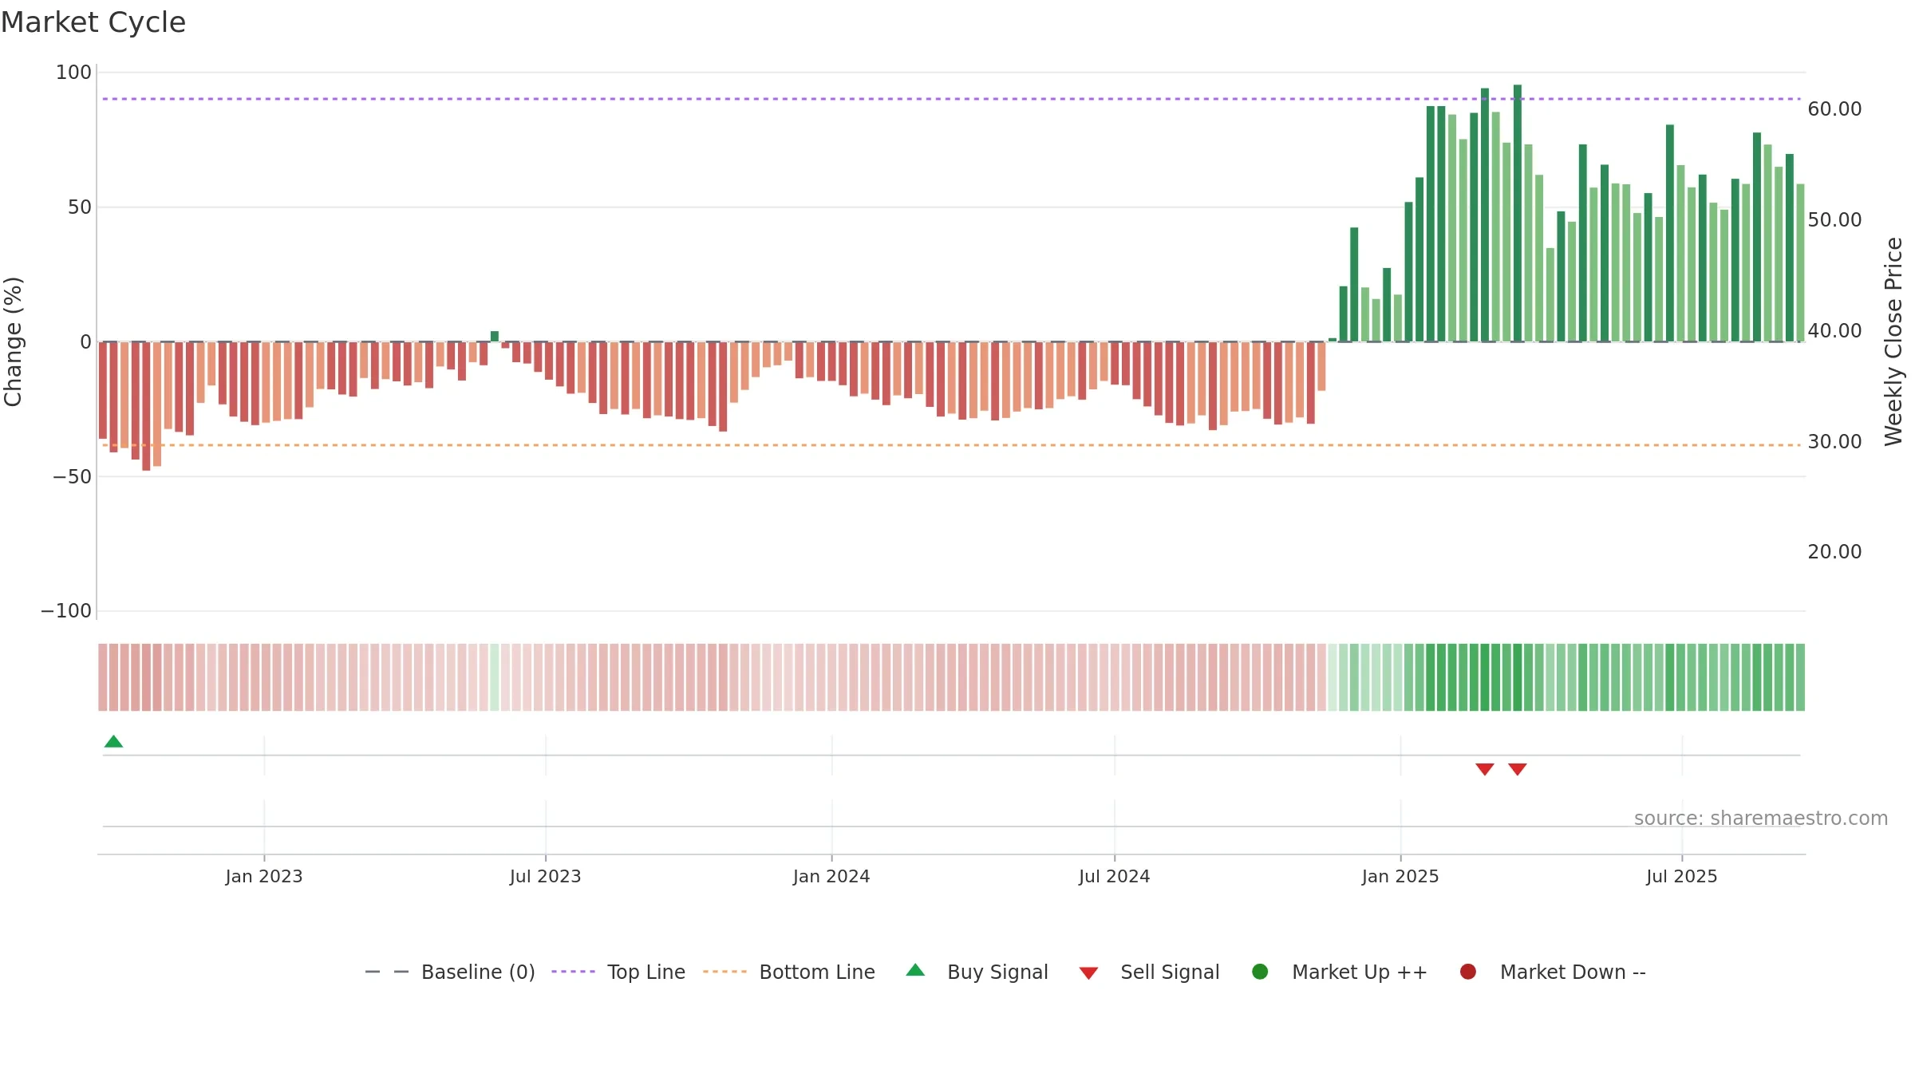The width and height of the screenshot is (1915, 1077).
Task: Click the small green bar before Jul 2023
Action: [495, 337]
